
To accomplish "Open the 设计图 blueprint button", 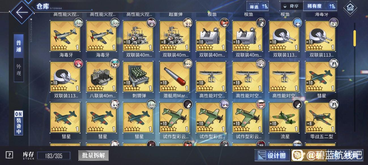I will point(272,155).
